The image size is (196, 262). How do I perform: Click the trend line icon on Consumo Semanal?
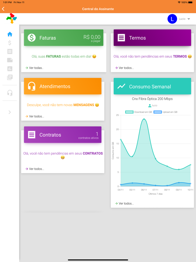(121, 86)
